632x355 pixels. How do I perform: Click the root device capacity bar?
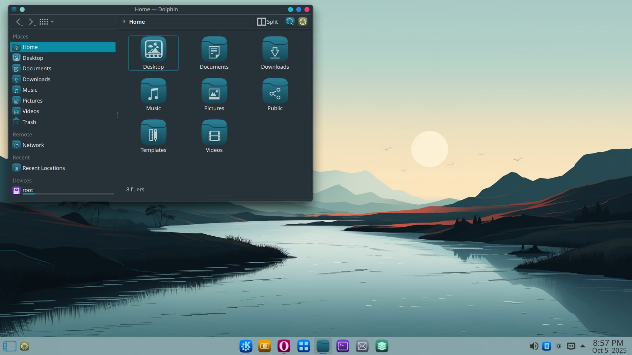click(x=68, y=194)
